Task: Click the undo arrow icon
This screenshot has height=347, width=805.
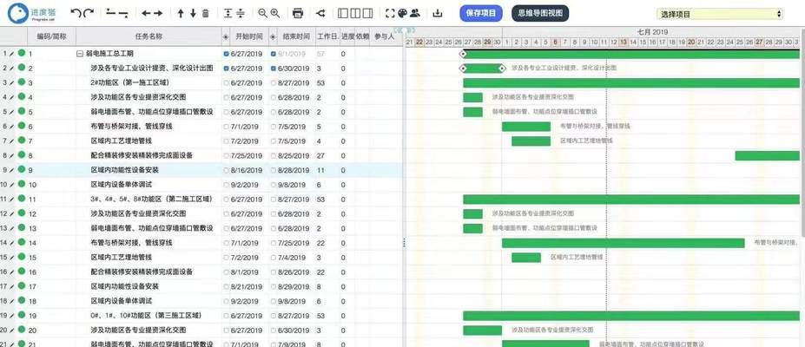Action: (x=76, y=13)
